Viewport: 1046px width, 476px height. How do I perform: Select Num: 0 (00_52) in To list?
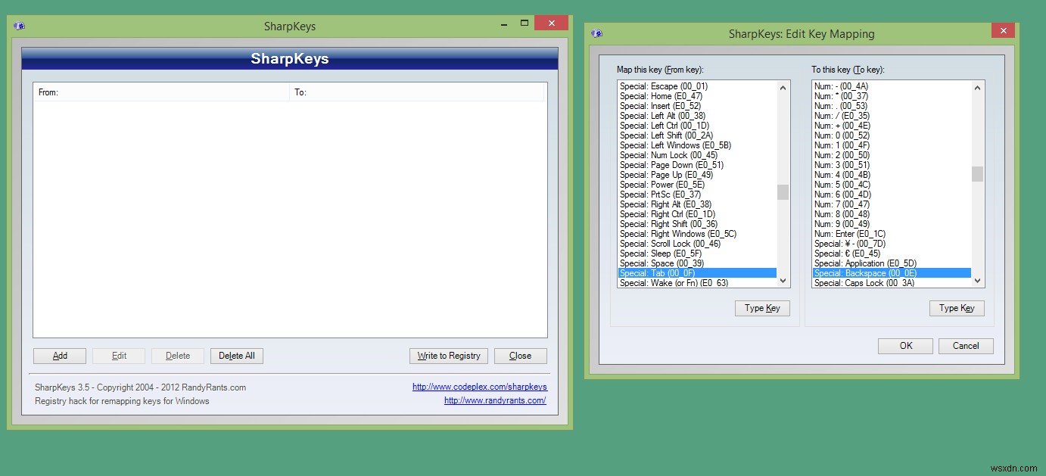click(892, 135)
